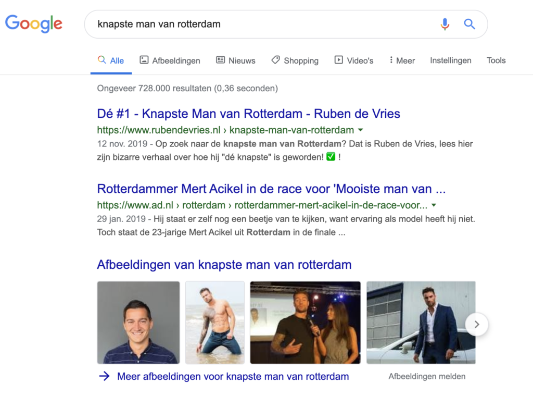Click the ad.nl URL breadcrumb
The width and height of the screenshot is (533, 396).
(x=262, y=205)
